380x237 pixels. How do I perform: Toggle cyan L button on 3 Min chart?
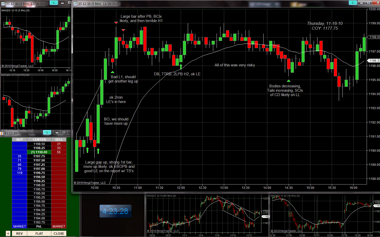[x=53, y=3]
